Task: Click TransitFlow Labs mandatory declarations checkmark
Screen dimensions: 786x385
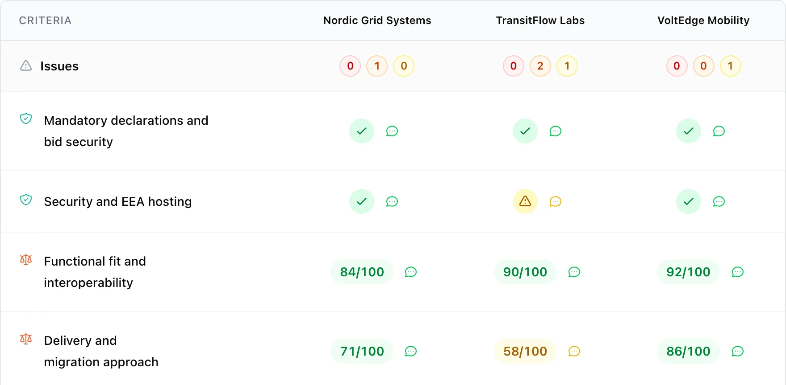Action: click(x=525, y=131)
